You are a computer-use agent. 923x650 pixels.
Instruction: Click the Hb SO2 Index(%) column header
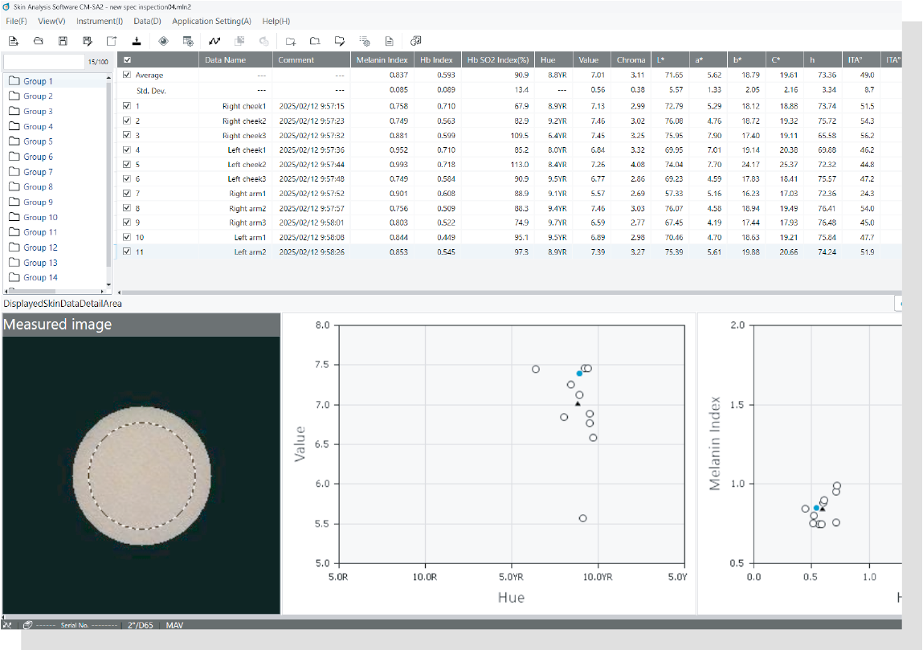498,60
